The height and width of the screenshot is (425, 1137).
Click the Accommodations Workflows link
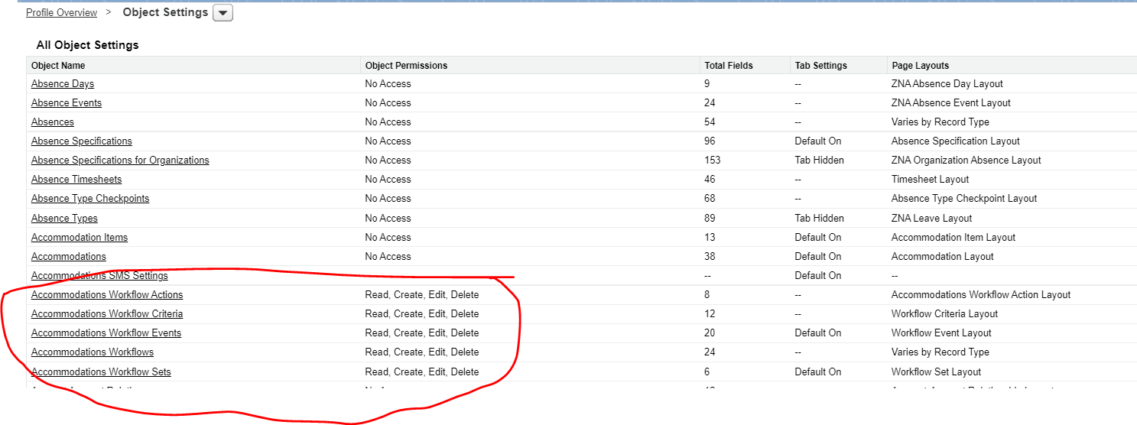pyautogui.click(x=93, y=352)
